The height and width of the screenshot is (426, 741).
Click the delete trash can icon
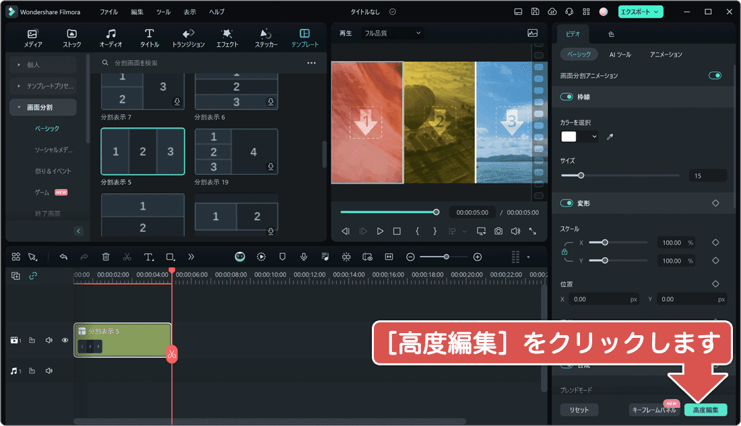tap(106, 256)
